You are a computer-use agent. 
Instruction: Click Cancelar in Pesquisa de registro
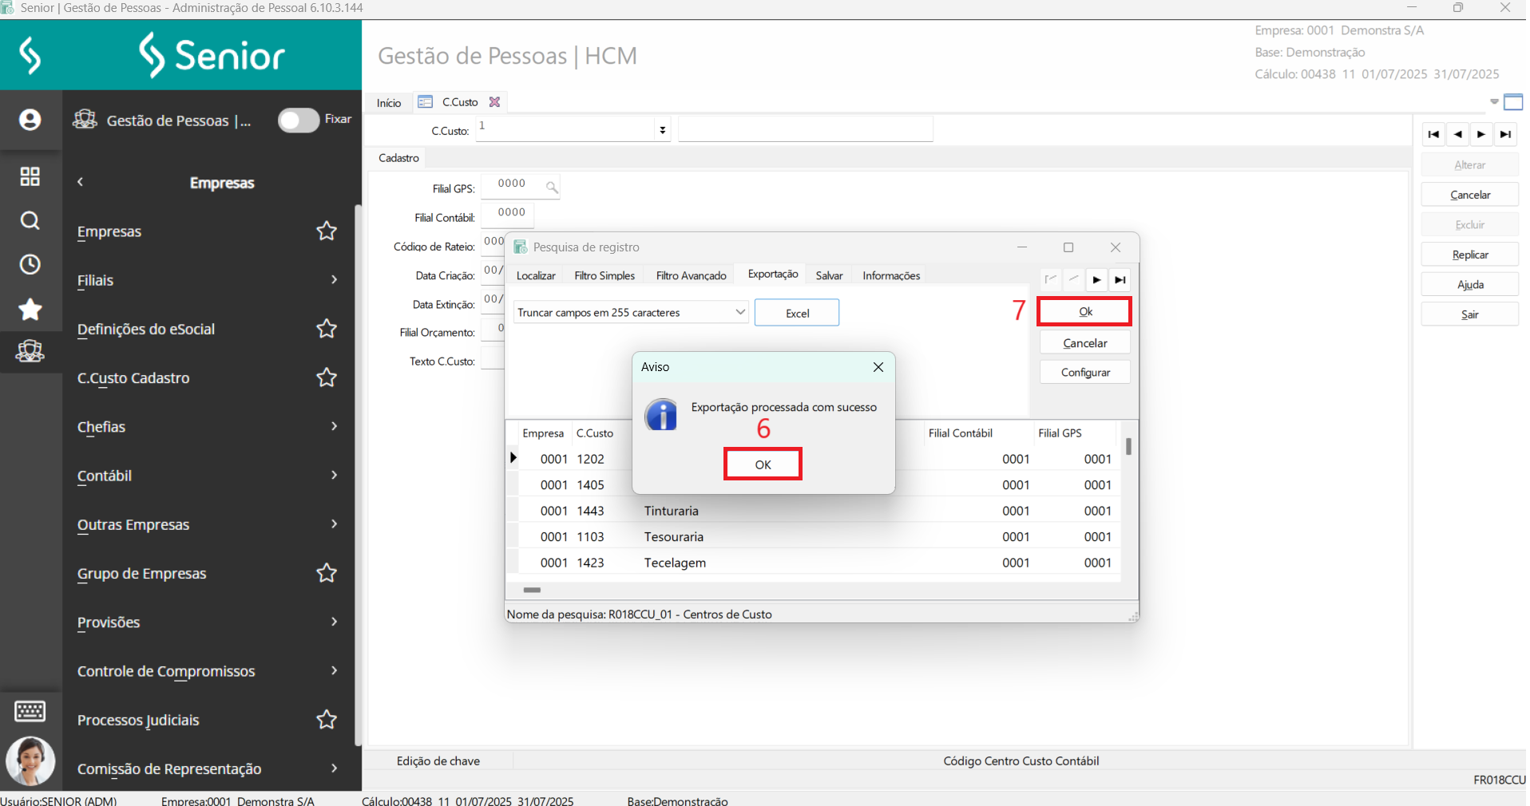tap(1084, 343)
